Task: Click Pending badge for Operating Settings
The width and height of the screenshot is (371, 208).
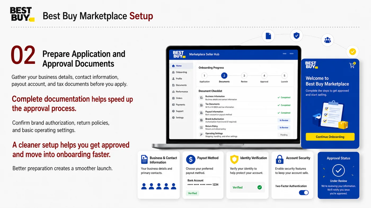Action: point(284,135)
